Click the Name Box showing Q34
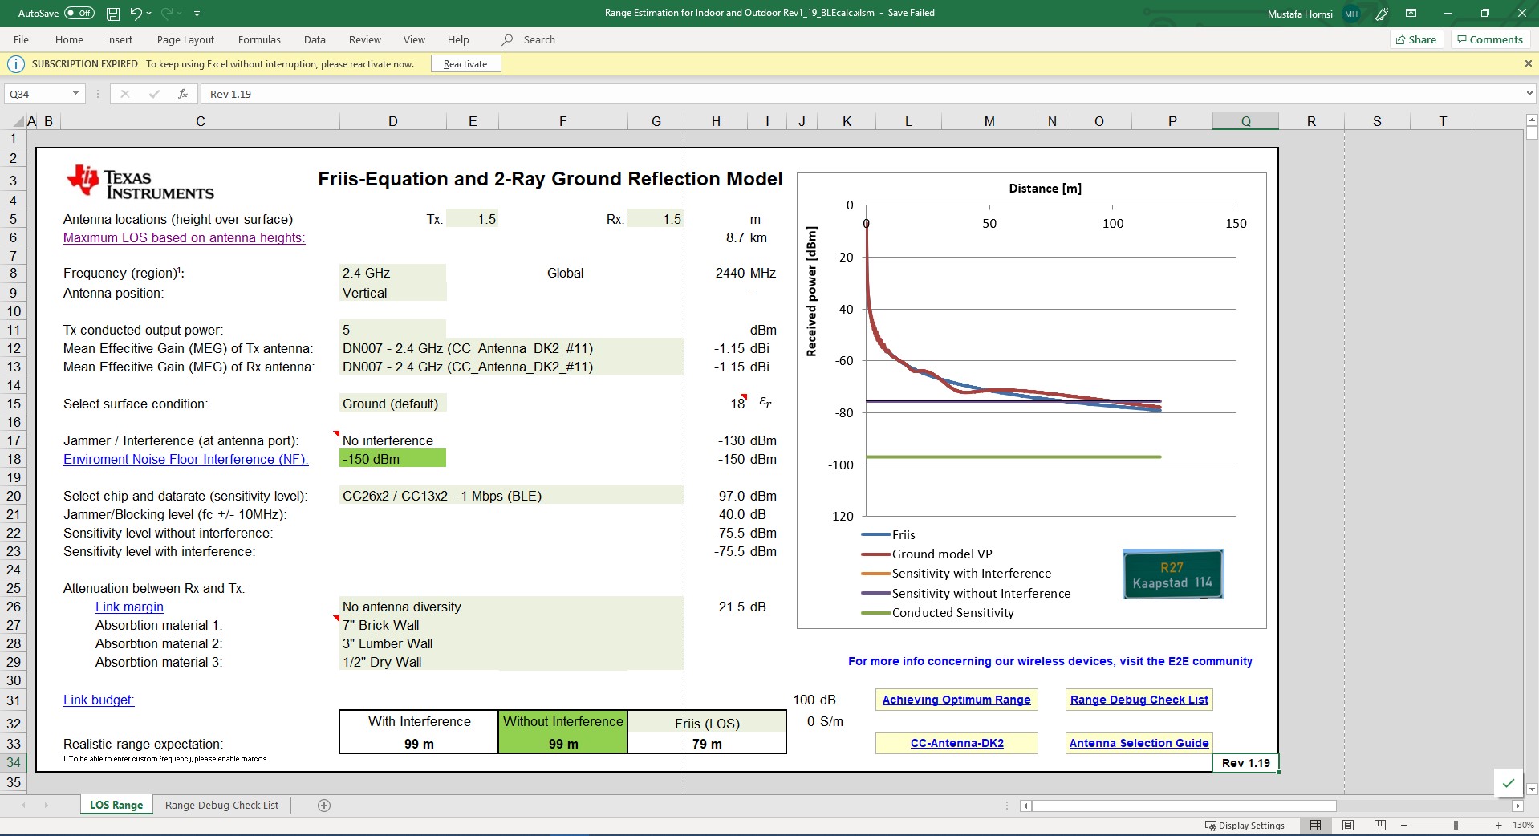1539x836 pixels. [x=39, y=94]
